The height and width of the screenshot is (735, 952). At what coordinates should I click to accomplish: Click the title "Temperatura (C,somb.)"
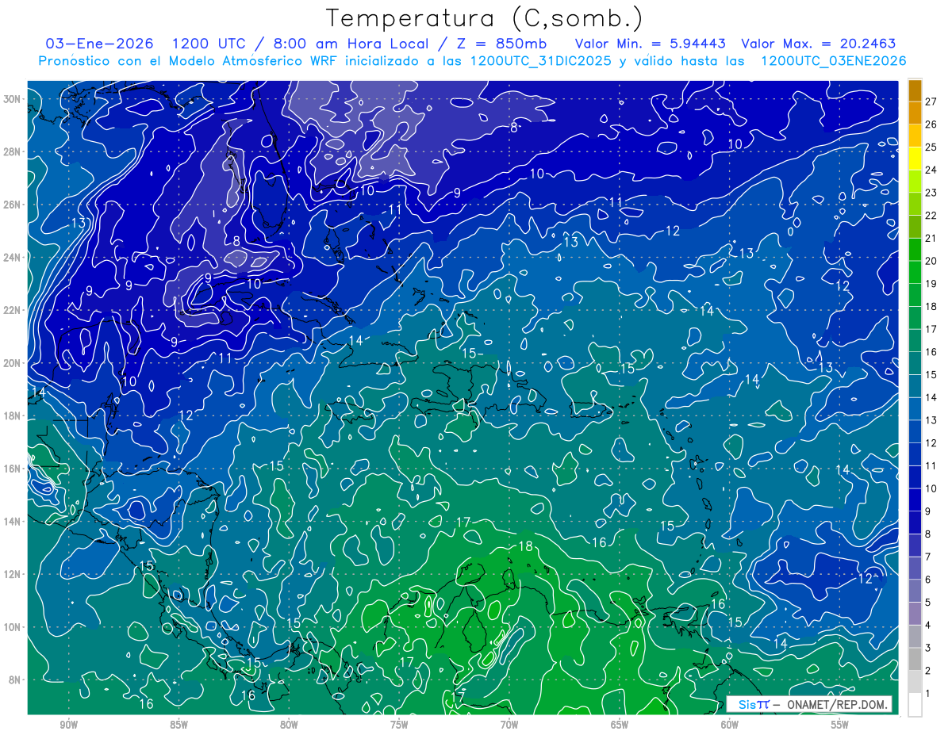485,18
